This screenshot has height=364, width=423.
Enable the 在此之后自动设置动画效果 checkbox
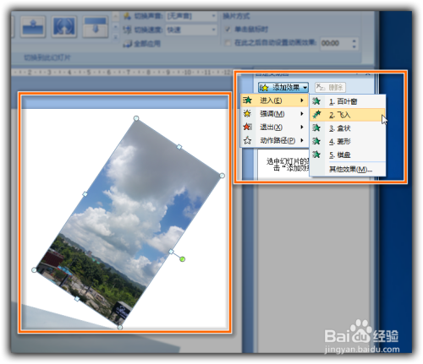[x=228, y=43]
